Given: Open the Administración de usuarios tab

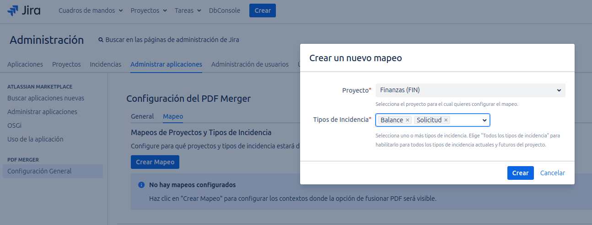Looking at the screenshot, I should [x=250, y=64].
